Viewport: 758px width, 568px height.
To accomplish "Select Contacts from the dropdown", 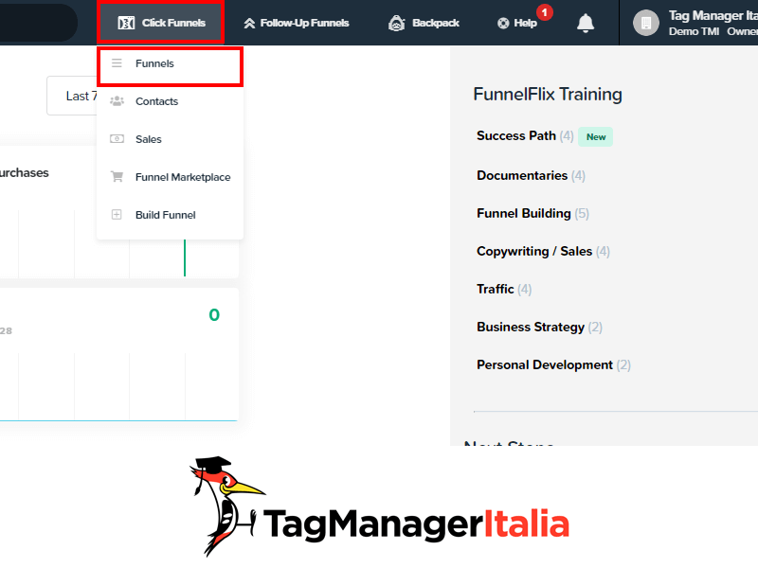I will point(171,101).
